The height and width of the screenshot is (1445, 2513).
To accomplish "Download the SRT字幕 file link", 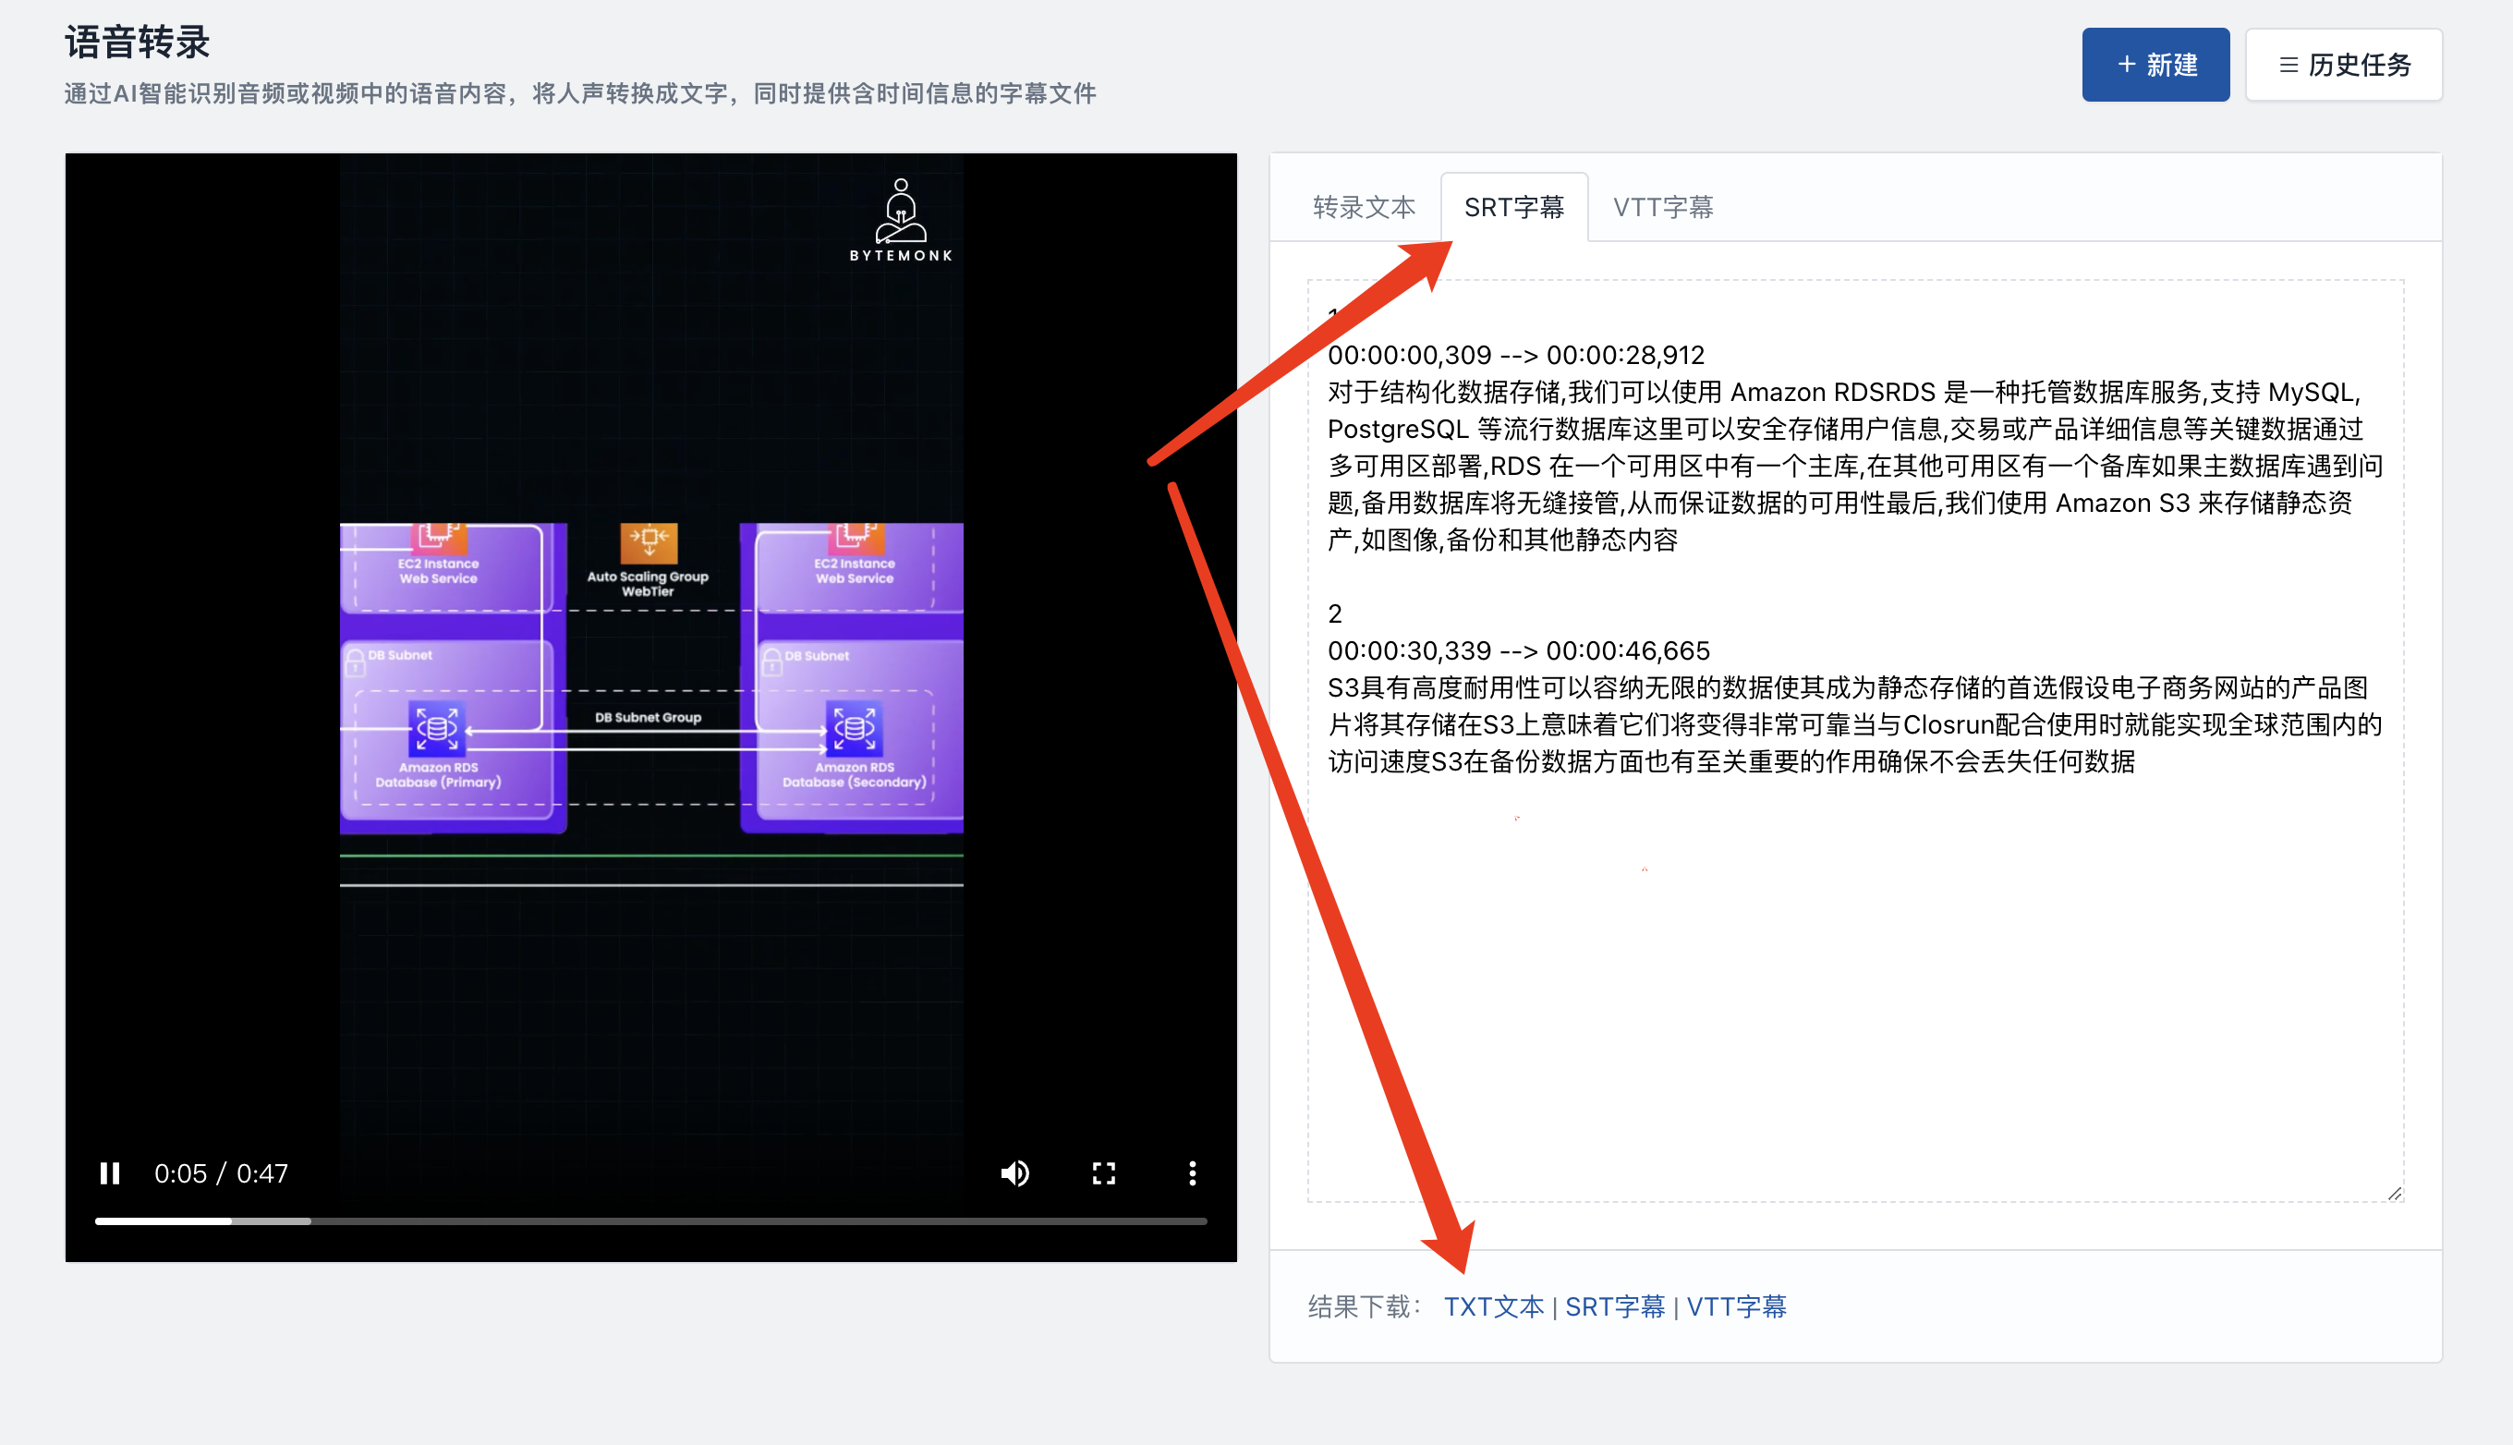I will point(1615,1307).
